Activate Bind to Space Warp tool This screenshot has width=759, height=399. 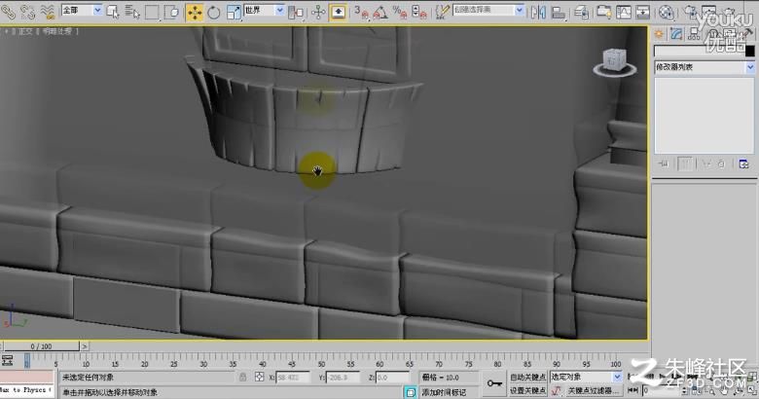coord(48,12)
